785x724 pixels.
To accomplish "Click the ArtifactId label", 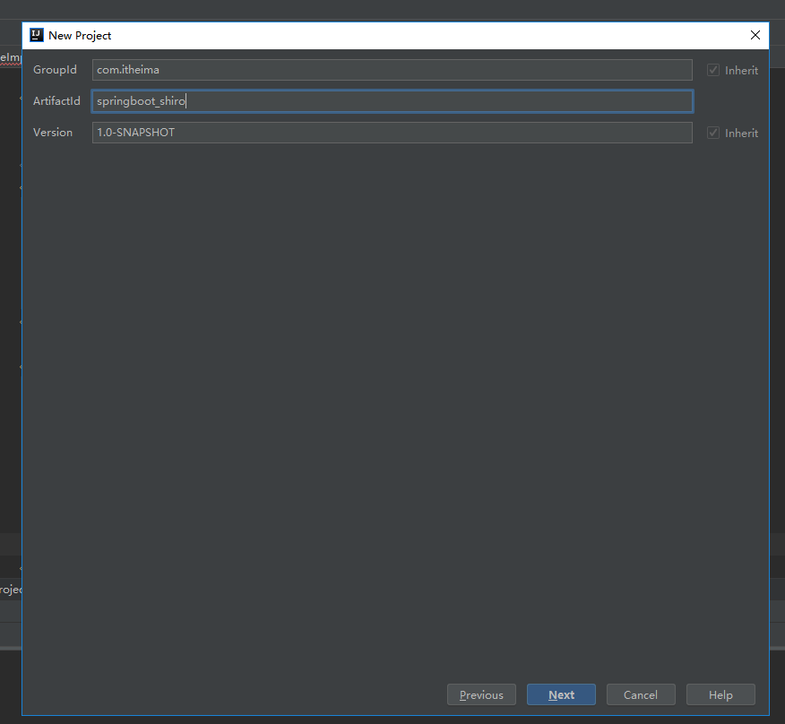I will pyautogui.click(x=56, y=101).
